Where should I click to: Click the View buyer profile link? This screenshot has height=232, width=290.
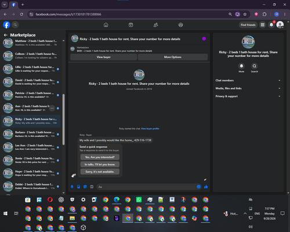(x=150, y=129)
